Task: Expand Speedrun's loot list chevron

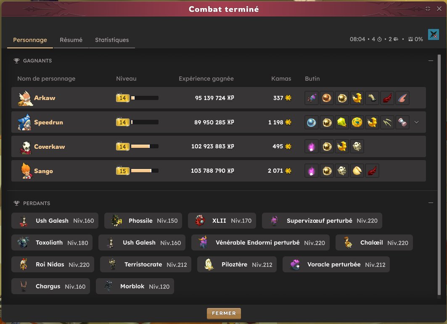Action: [416, 122]
